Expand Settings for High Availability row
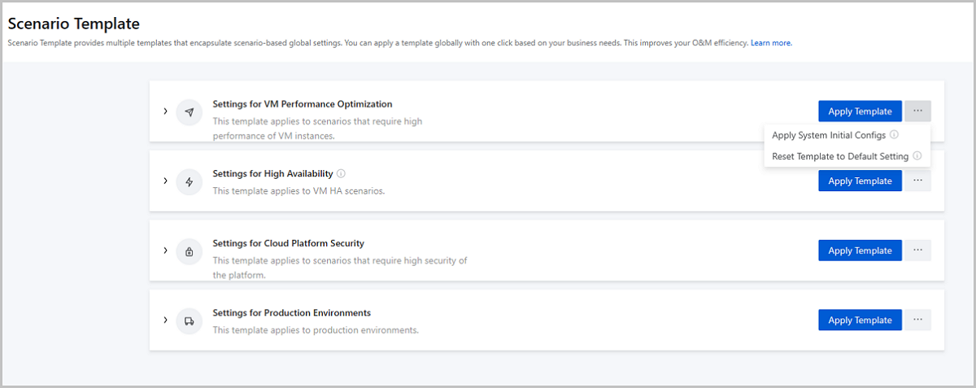Image resolution: width=976 pixels, height=388 pixels. point(165,181)
